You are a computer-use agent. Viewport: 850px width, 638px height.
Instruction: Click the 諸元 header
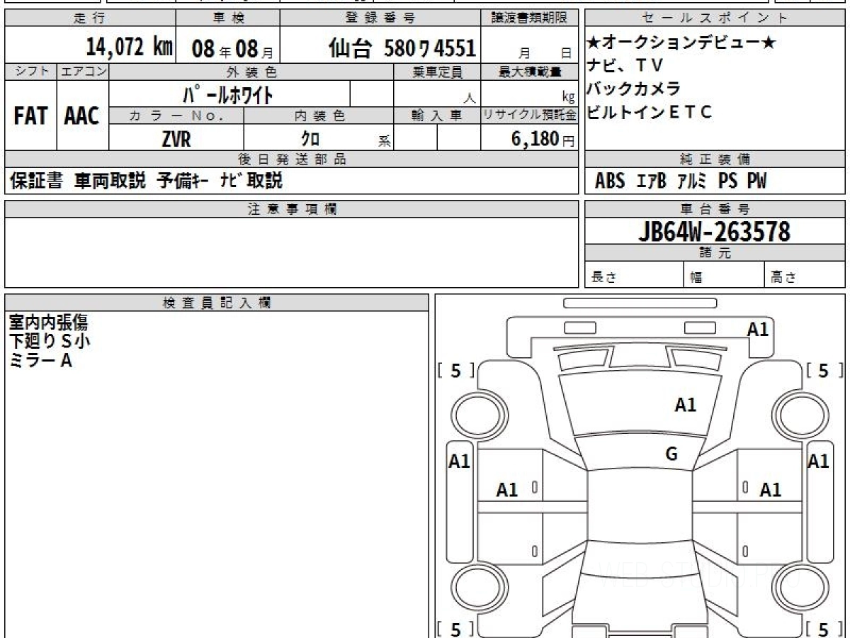pyautogui.click(x=715, y=253)
